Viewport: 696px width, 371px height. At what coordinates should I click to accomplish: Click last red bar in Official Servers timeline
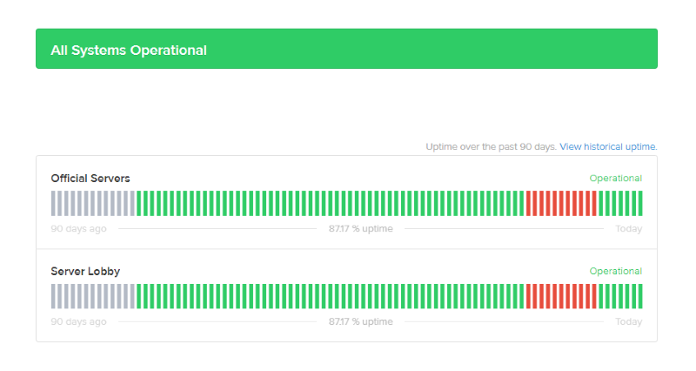point(594,204)
